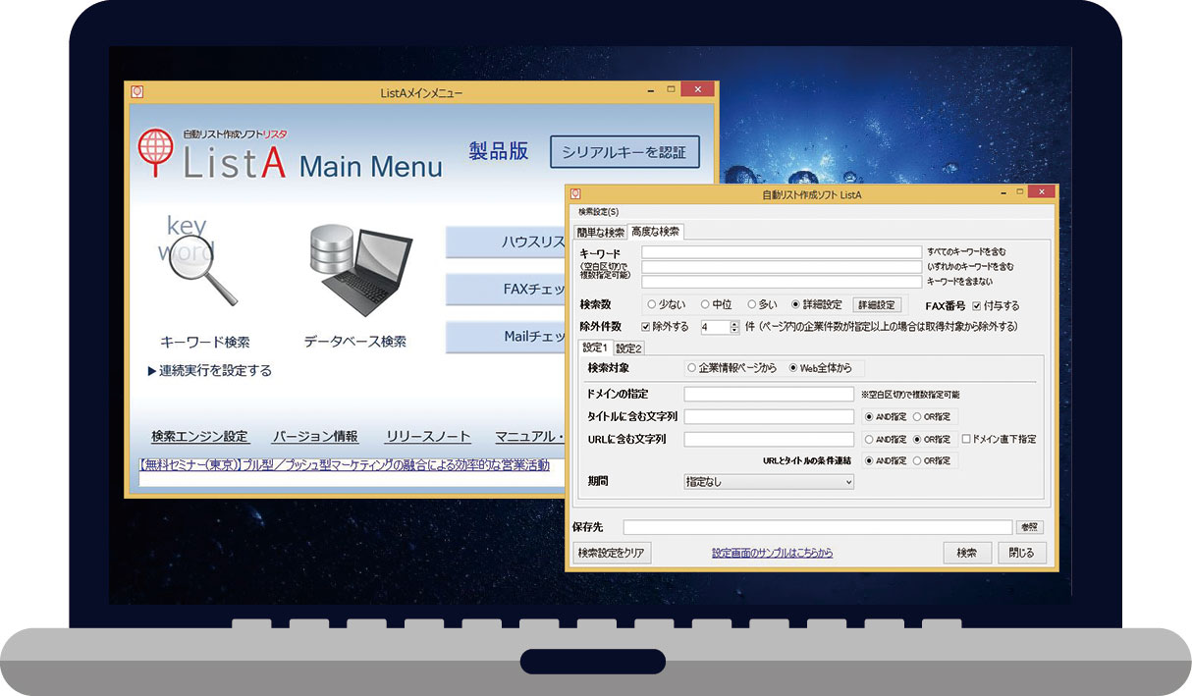Click the app icon in ListAメインメニュー title bar
1192x696 pixels.
[137, 92]
